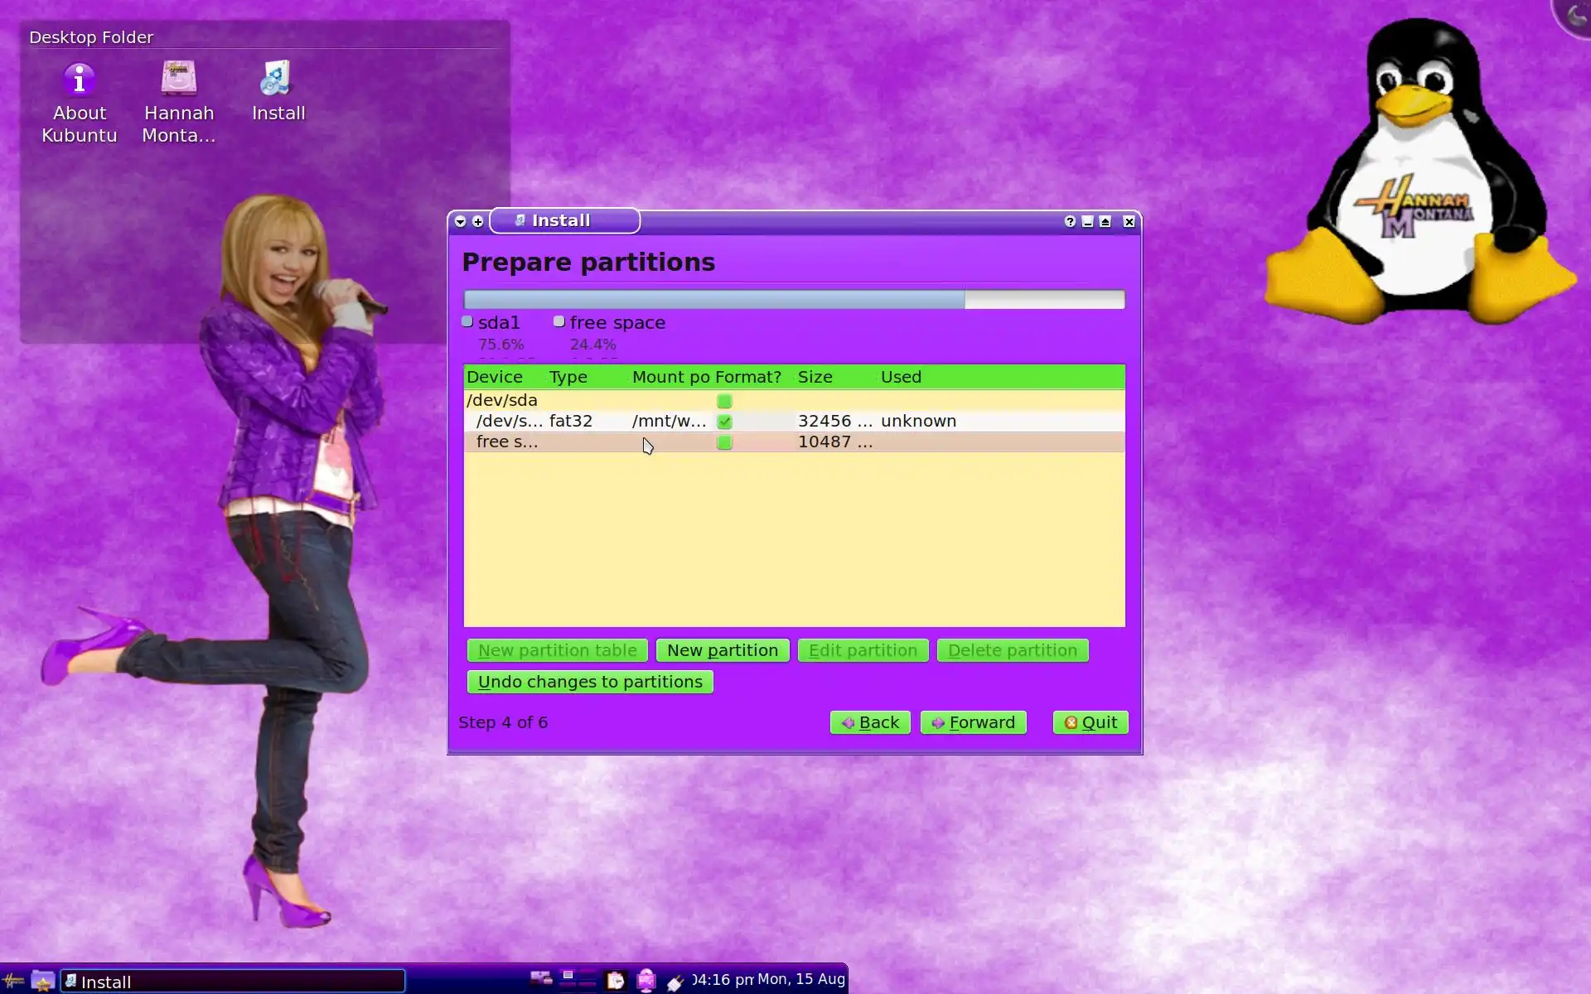The height and width of the screenshot is (994, 1591).
Task: Open the Install desktop icon
Action: [277, 80]
